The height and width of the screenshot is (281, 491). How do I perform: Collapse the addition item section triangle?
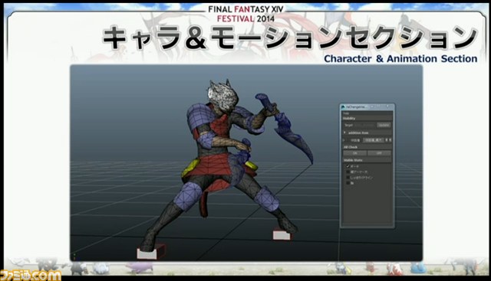(344, 132)
